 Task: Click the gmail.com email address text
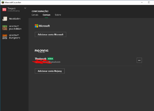pos(47,62)
